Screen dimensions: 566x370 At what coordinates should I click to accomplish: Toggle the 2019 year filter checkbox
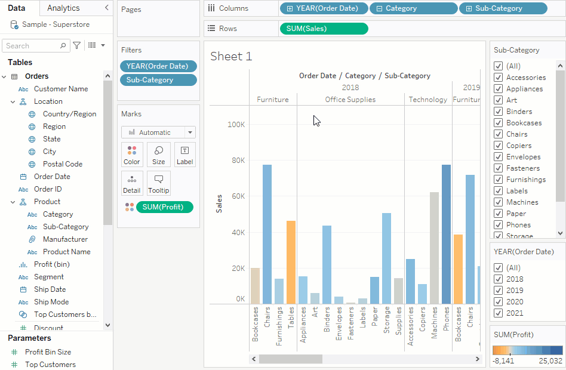[498, 291]
